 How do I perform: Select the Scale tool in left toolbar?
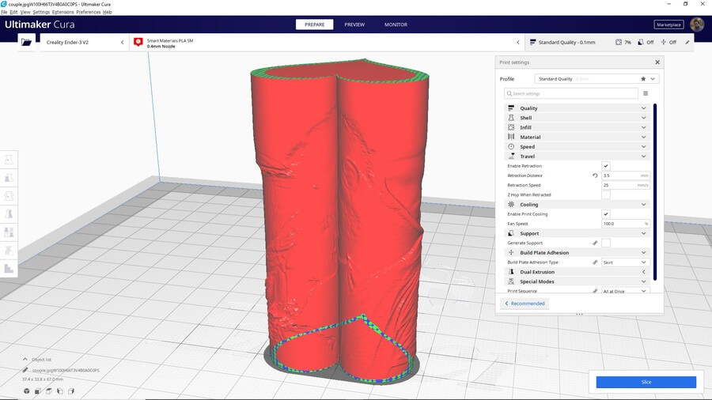(9, 178)
